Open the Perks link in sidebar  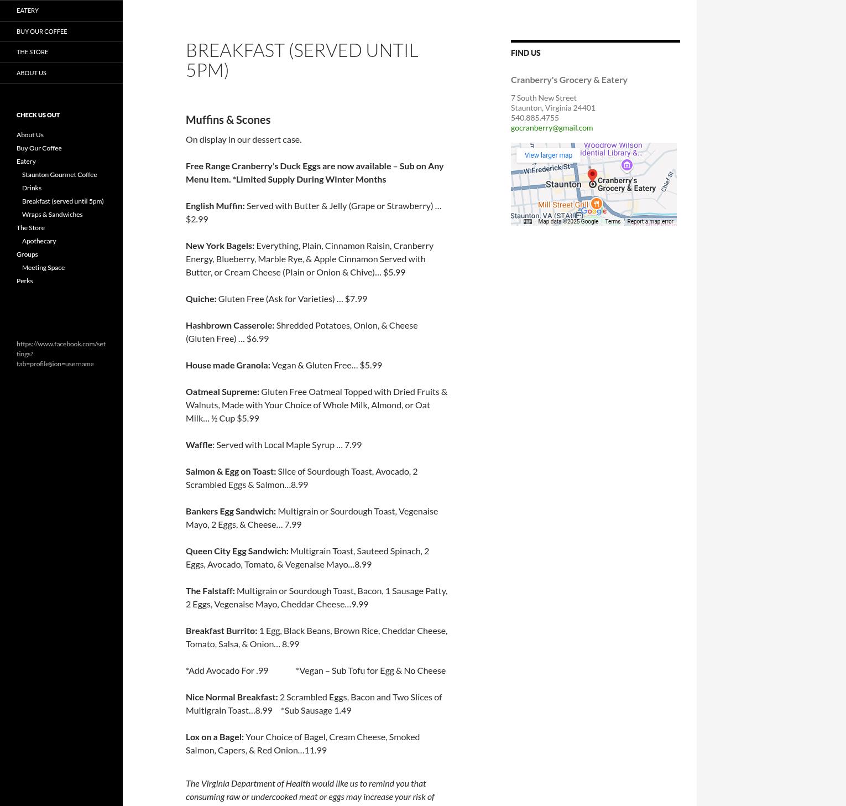24,281
